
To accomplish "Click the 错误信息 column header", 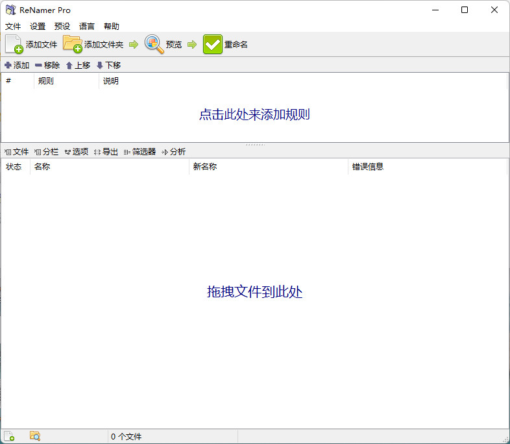I will [x=428, y=167].
